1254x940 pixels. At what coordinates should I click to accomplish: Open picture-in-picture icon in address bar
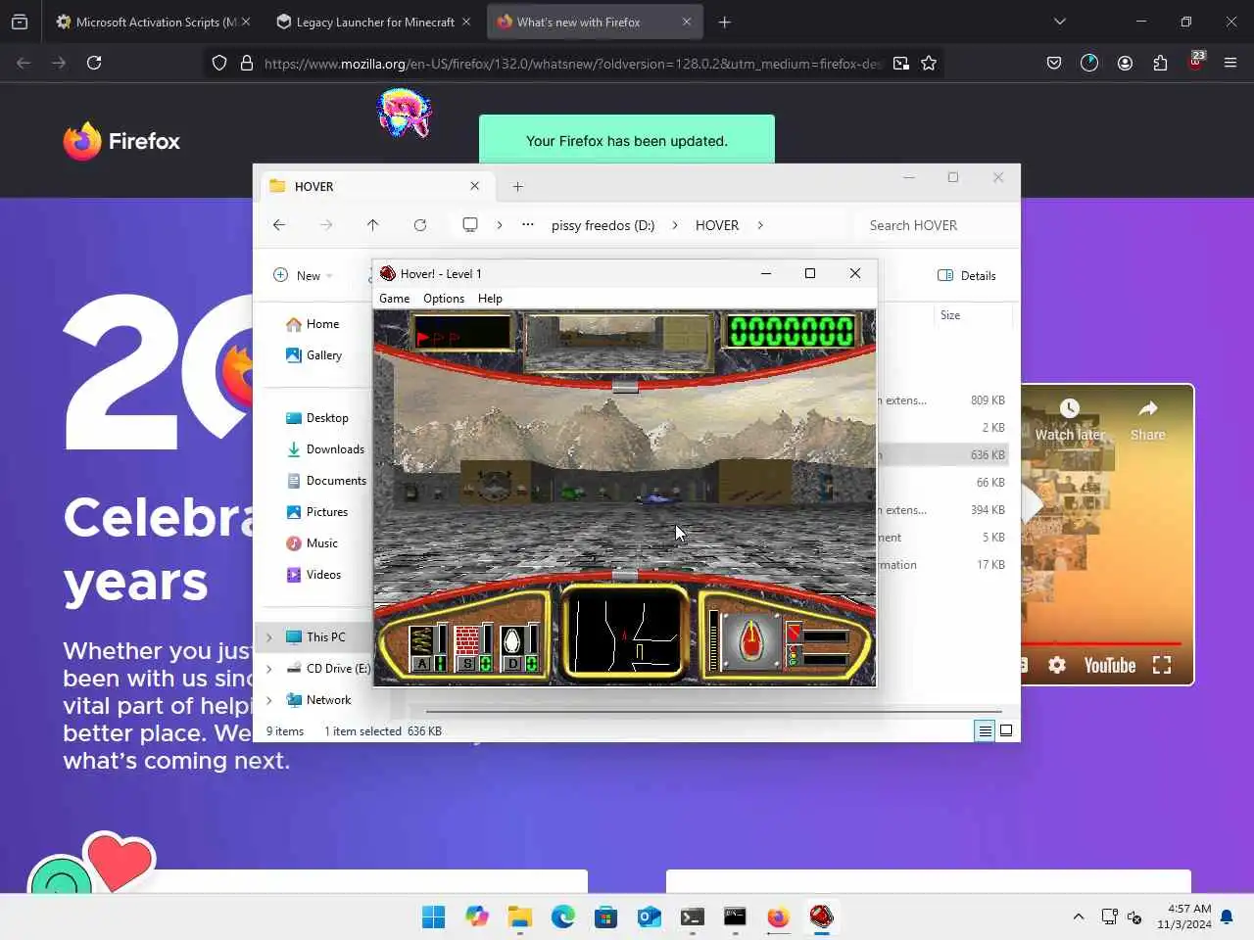pyautogui.click(x=901, y=63)
